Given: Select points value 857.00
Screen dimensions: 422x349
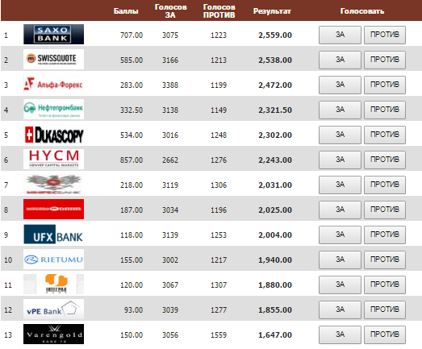Looking at the screenshot, I should tap(132, 160).
